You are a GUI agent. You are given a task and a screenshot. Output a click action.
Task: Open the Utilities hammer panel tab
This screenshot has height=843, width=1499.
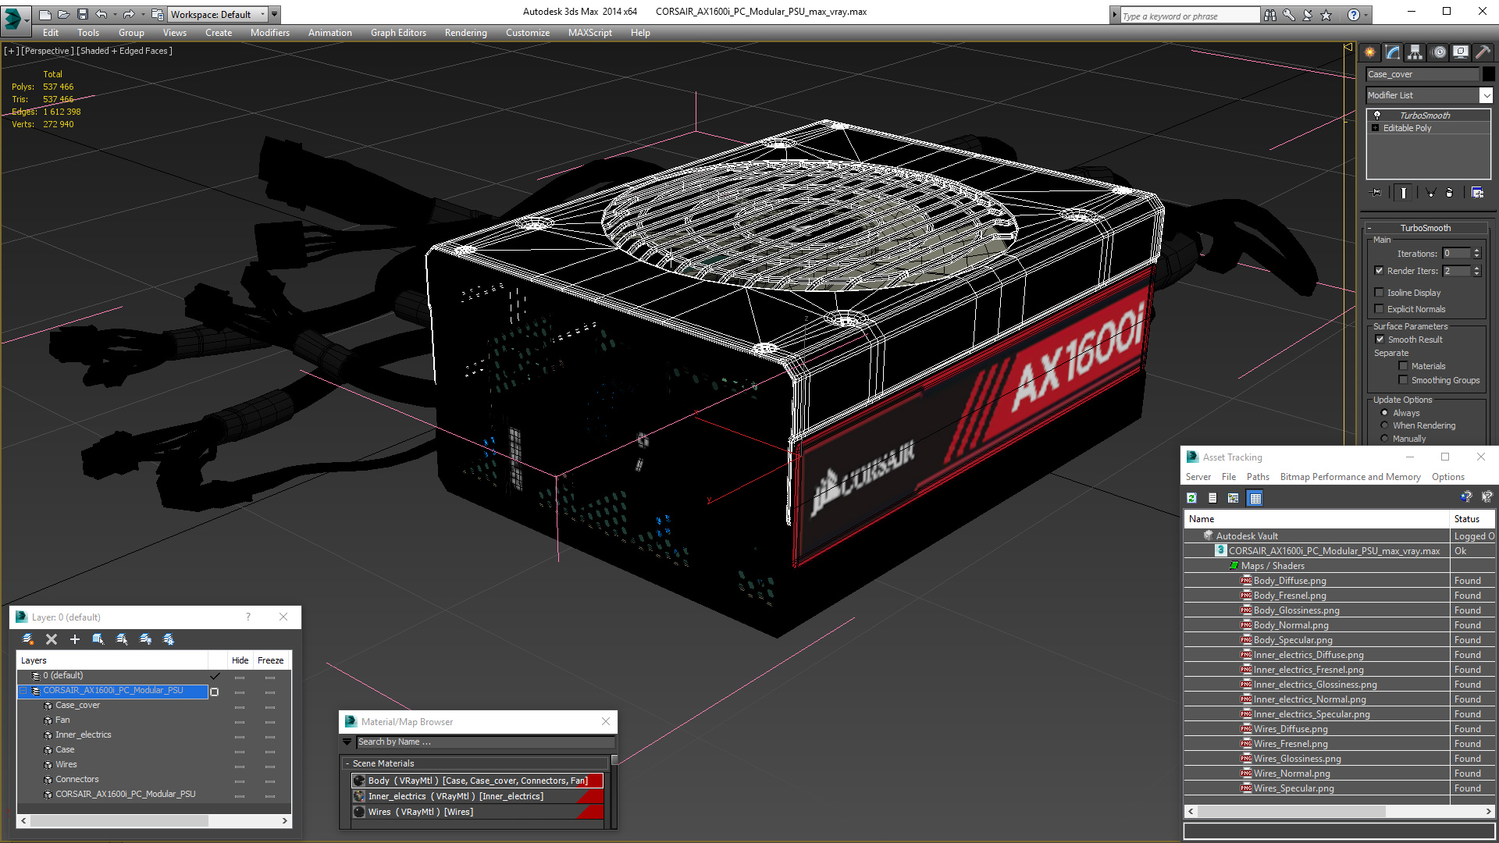[x=1483, y=52]
